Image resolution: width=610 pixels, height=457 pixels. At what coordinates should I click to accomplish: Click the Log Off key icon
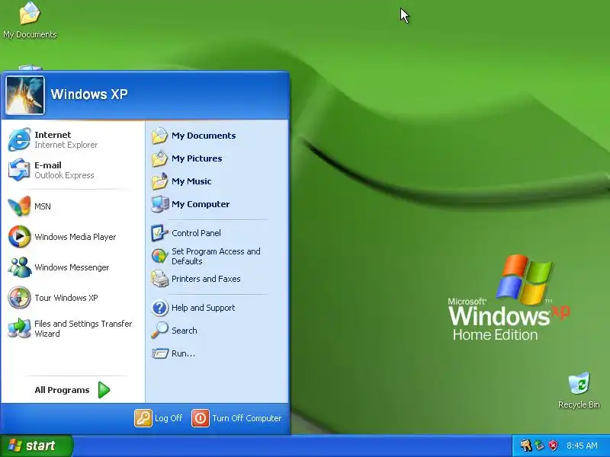point(143,418)
